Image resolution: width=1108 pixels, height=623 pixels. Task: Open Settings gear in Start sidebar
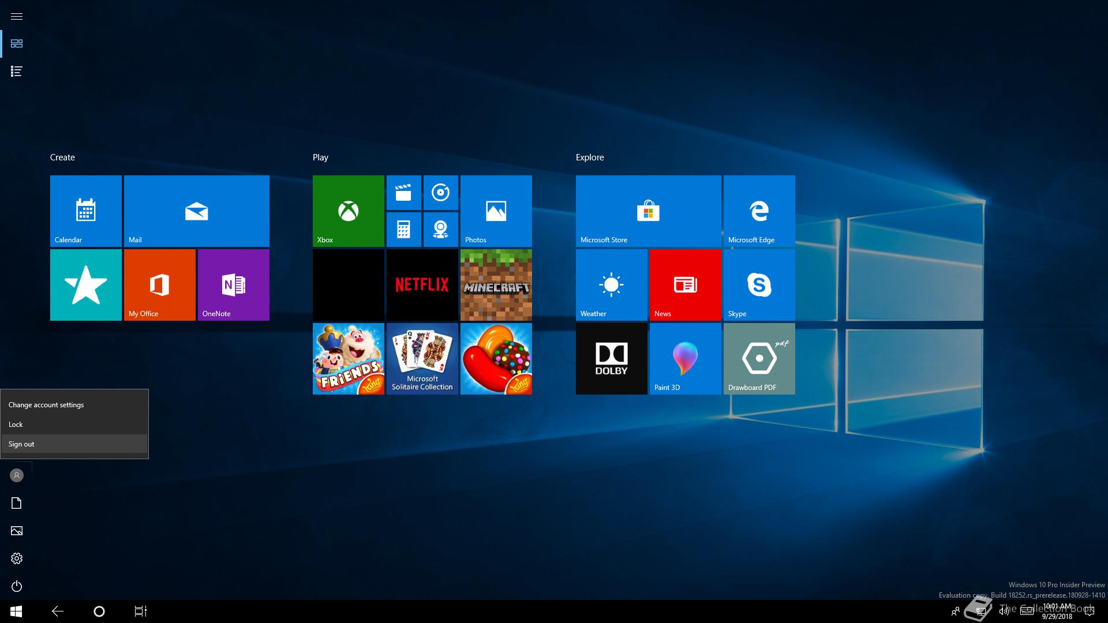point(17,558)
